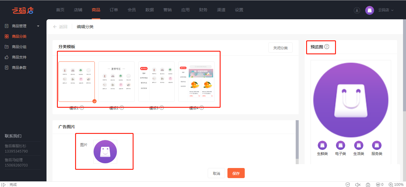Select 商品分类 in the sidebar
Viewport: 406px width, 187px height.
click(x=19, y=37)
